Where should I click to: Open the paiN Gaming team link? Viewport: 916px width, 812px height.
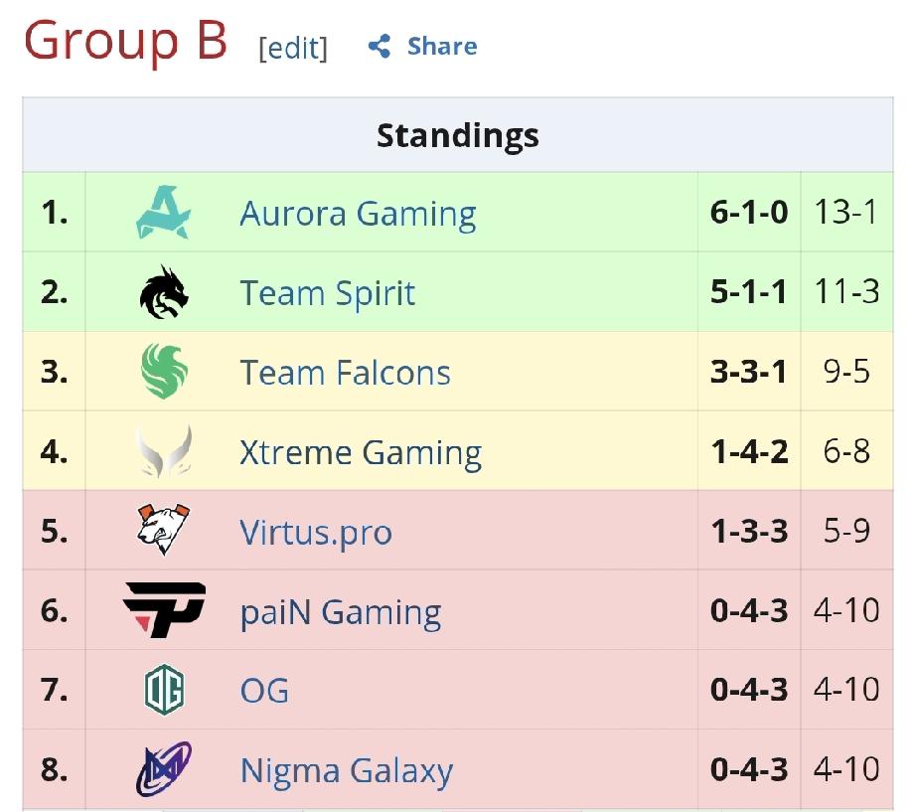(x=340, y=611)
